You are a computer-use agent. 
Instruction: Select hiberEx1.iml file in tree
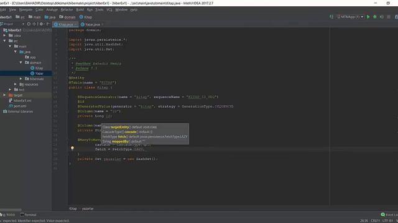click(21, 100)
